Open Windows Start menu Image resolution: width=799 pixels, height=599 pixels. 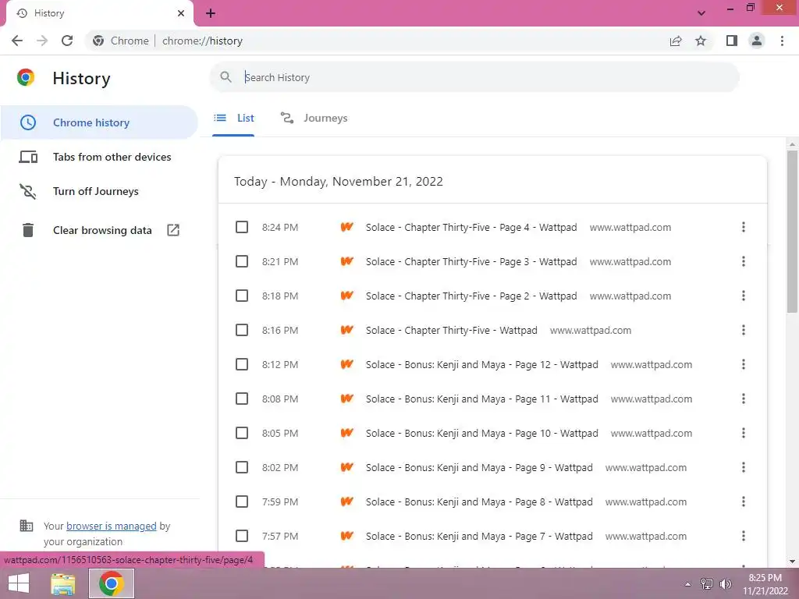[19, 583]
